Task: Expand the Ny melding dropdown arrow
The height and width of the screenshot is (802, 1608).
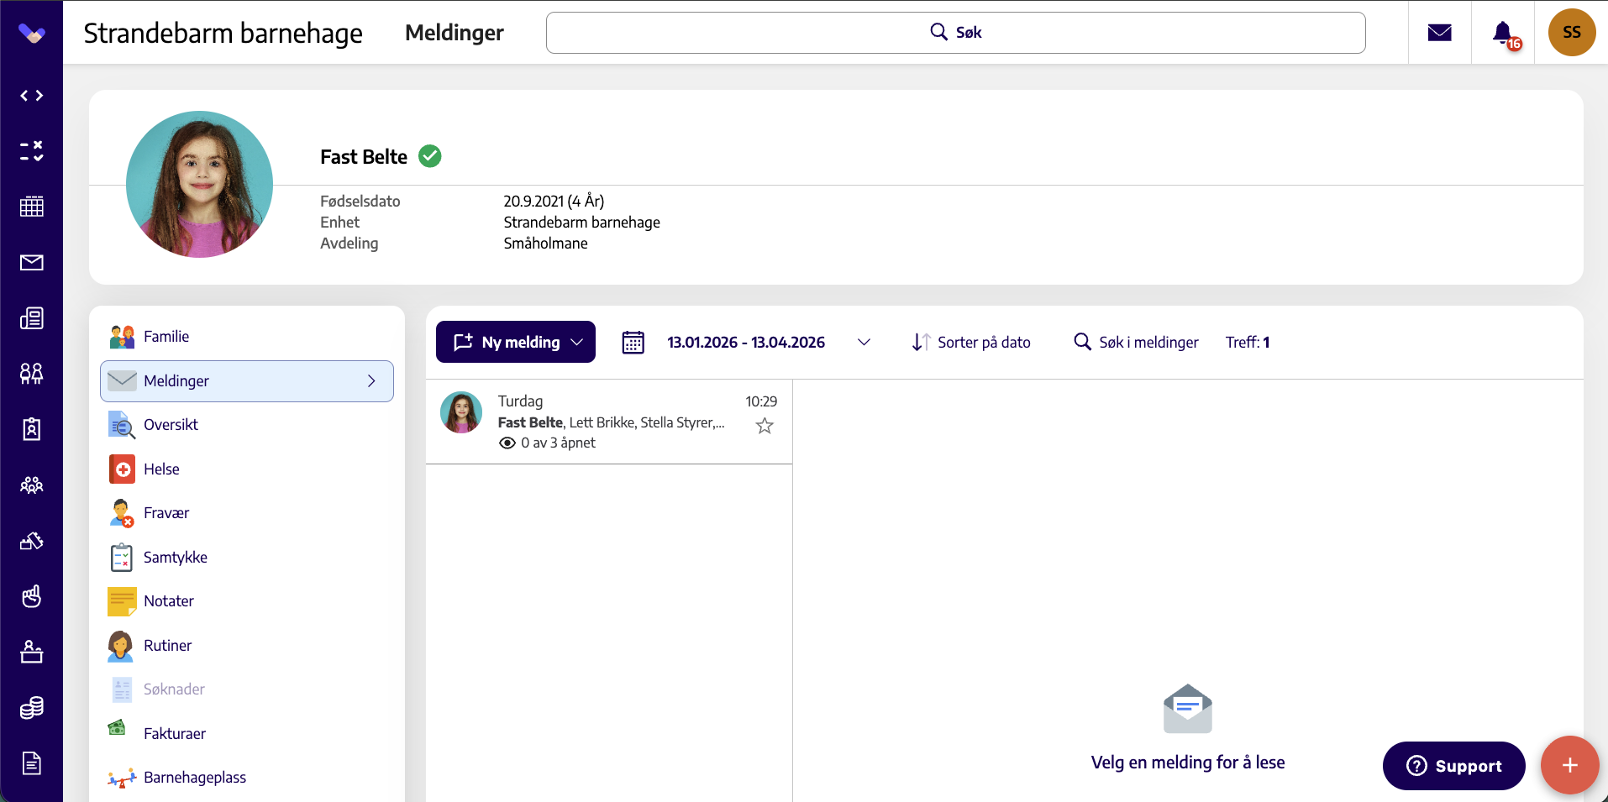Action: point(577,343)
